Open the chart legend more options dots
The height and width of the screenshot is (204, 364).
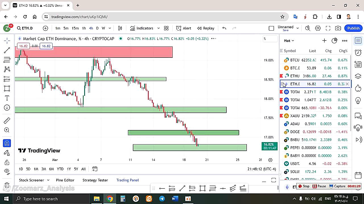click(x=213, y=39)
